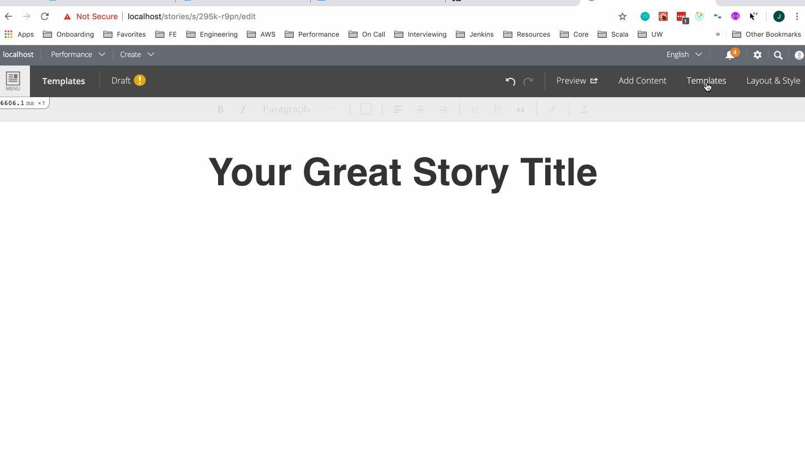This screenshot has height=462, width=805.
Task: Open the site settings gear
Action: point(758,55)
